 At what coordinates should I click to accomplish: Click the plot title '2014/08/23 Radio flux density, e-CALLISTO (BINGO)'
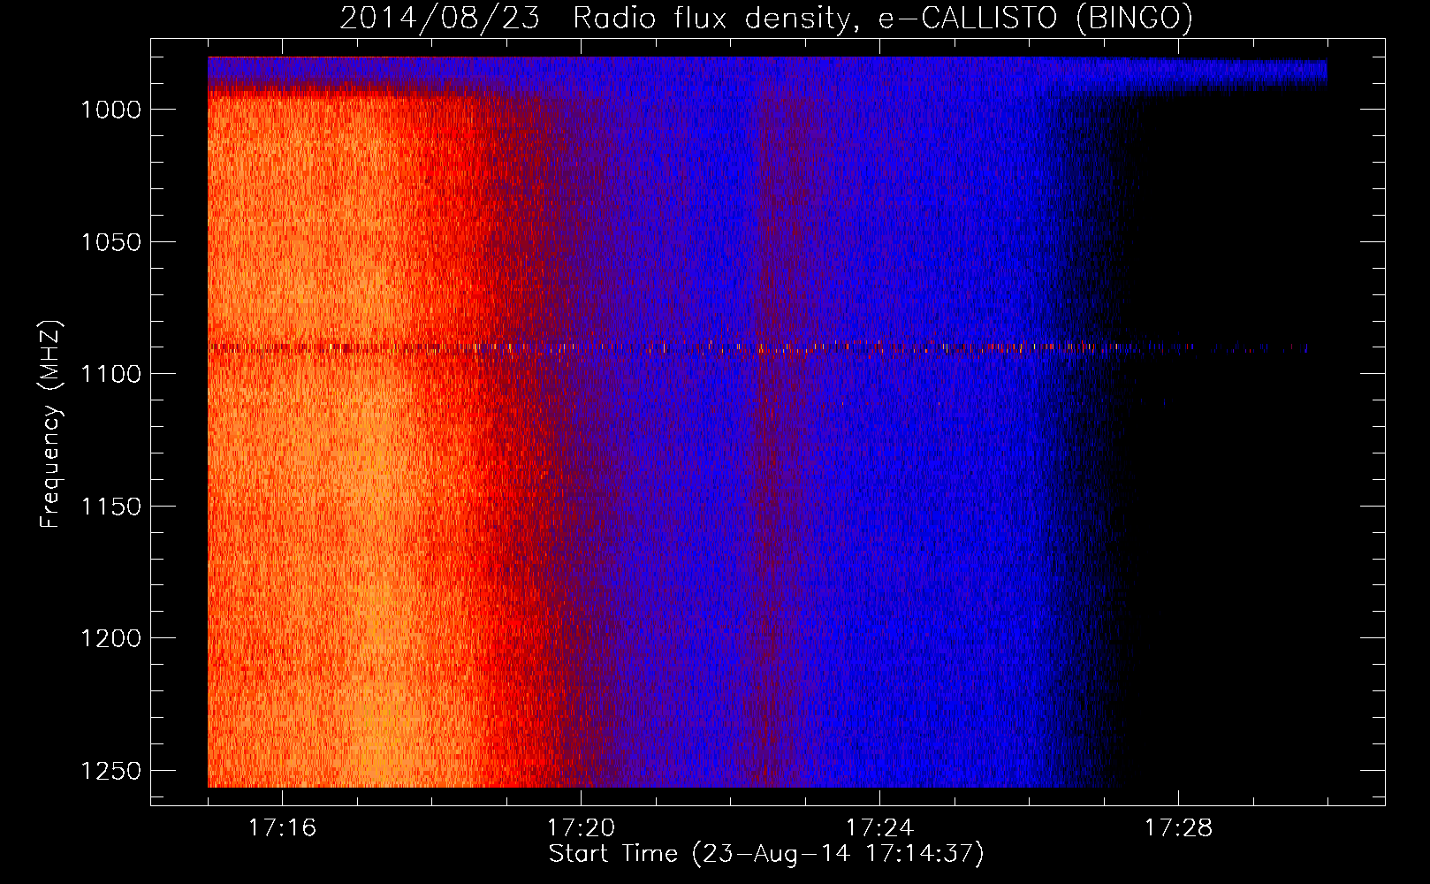tap(766, 19)
